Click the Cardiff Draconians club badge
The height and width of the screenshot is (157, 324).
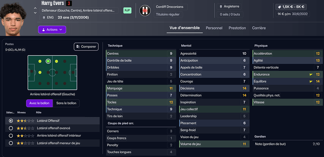coord(145,11)
